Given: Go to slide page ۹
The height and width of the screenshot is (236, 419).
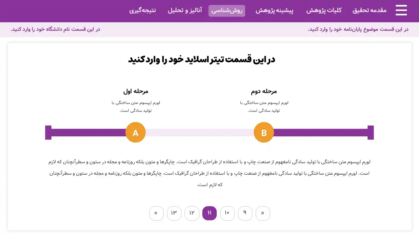Looking at the screenshot, I should (245, 213).
